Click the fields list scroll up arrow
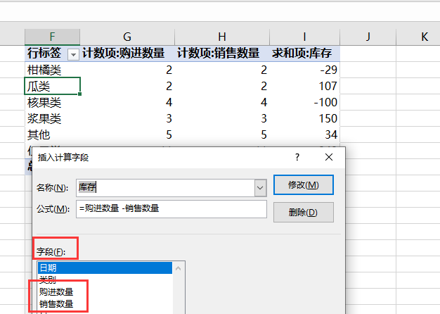This screenshot has width=440, height=314. [x=179, y=268]
